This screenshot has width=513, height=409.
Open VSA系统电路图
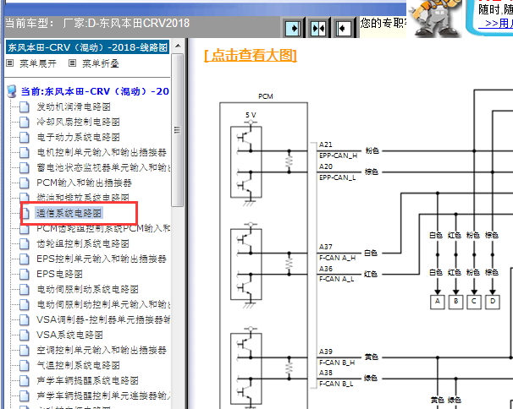[69, 335]
